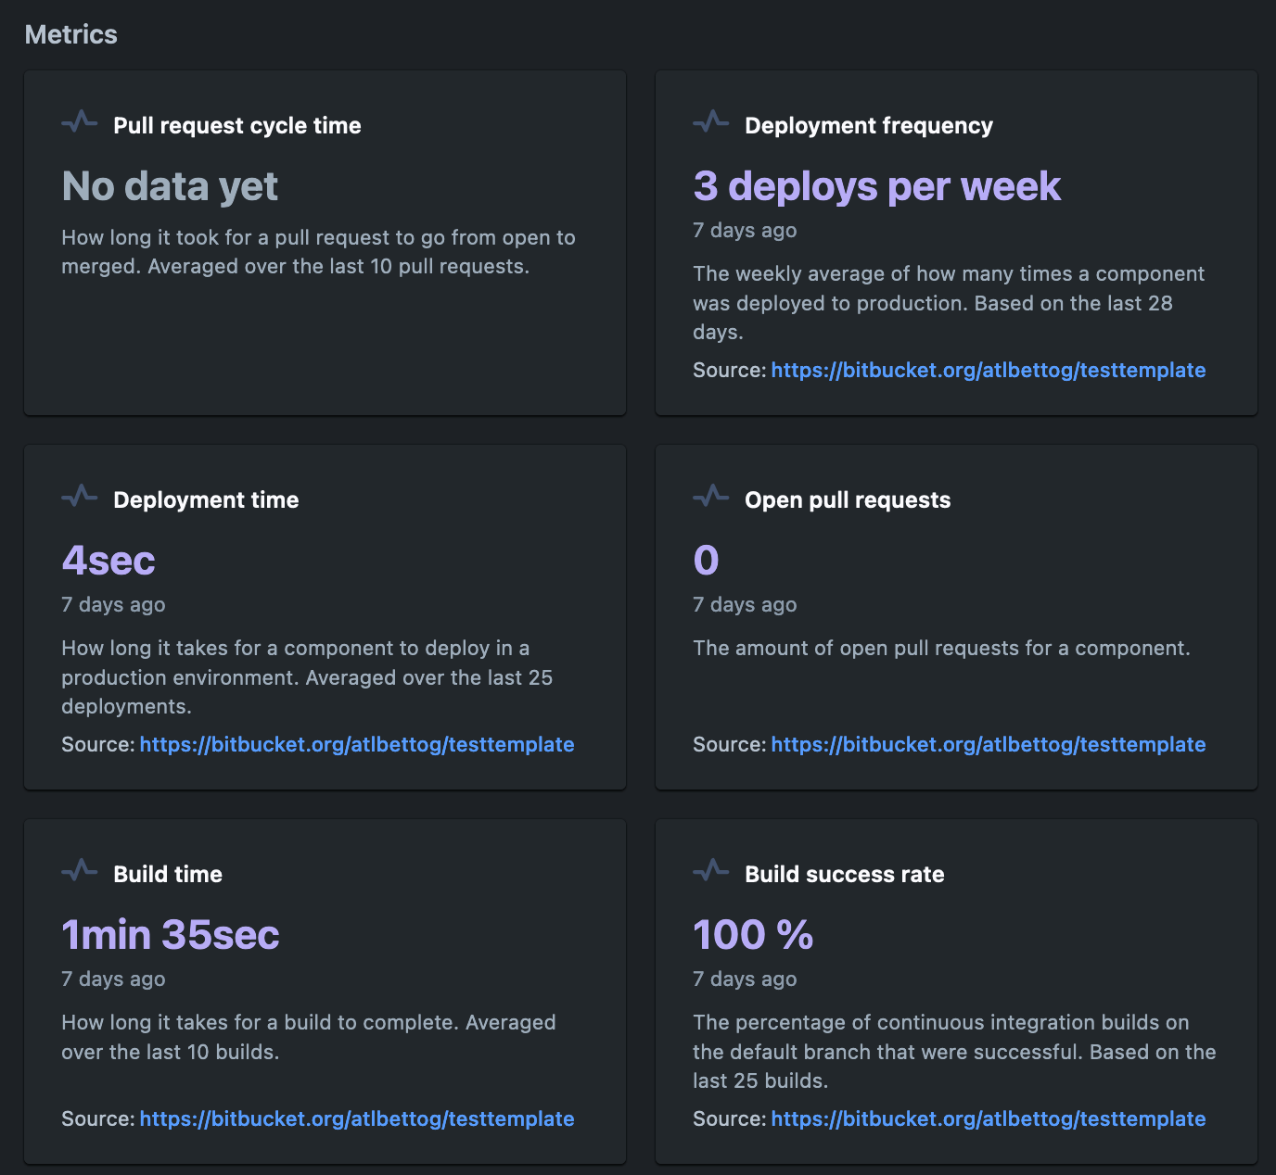Click the Build time pulse icon
This screenshot has width=1276, height=1175.
[x=80, y=871]
